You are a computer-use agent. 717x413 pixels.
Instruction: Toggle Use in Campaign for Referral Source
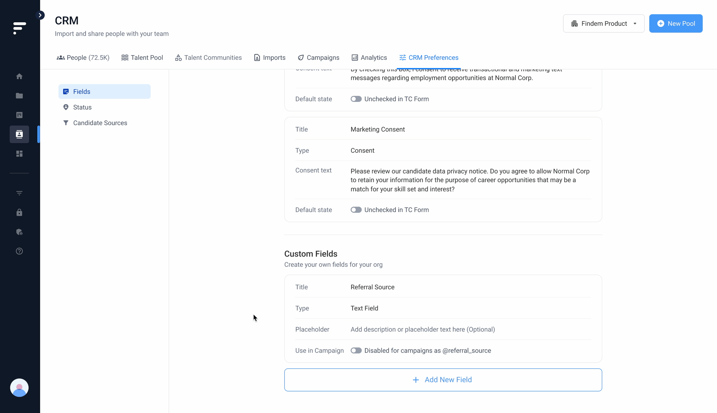coord(356,351)
